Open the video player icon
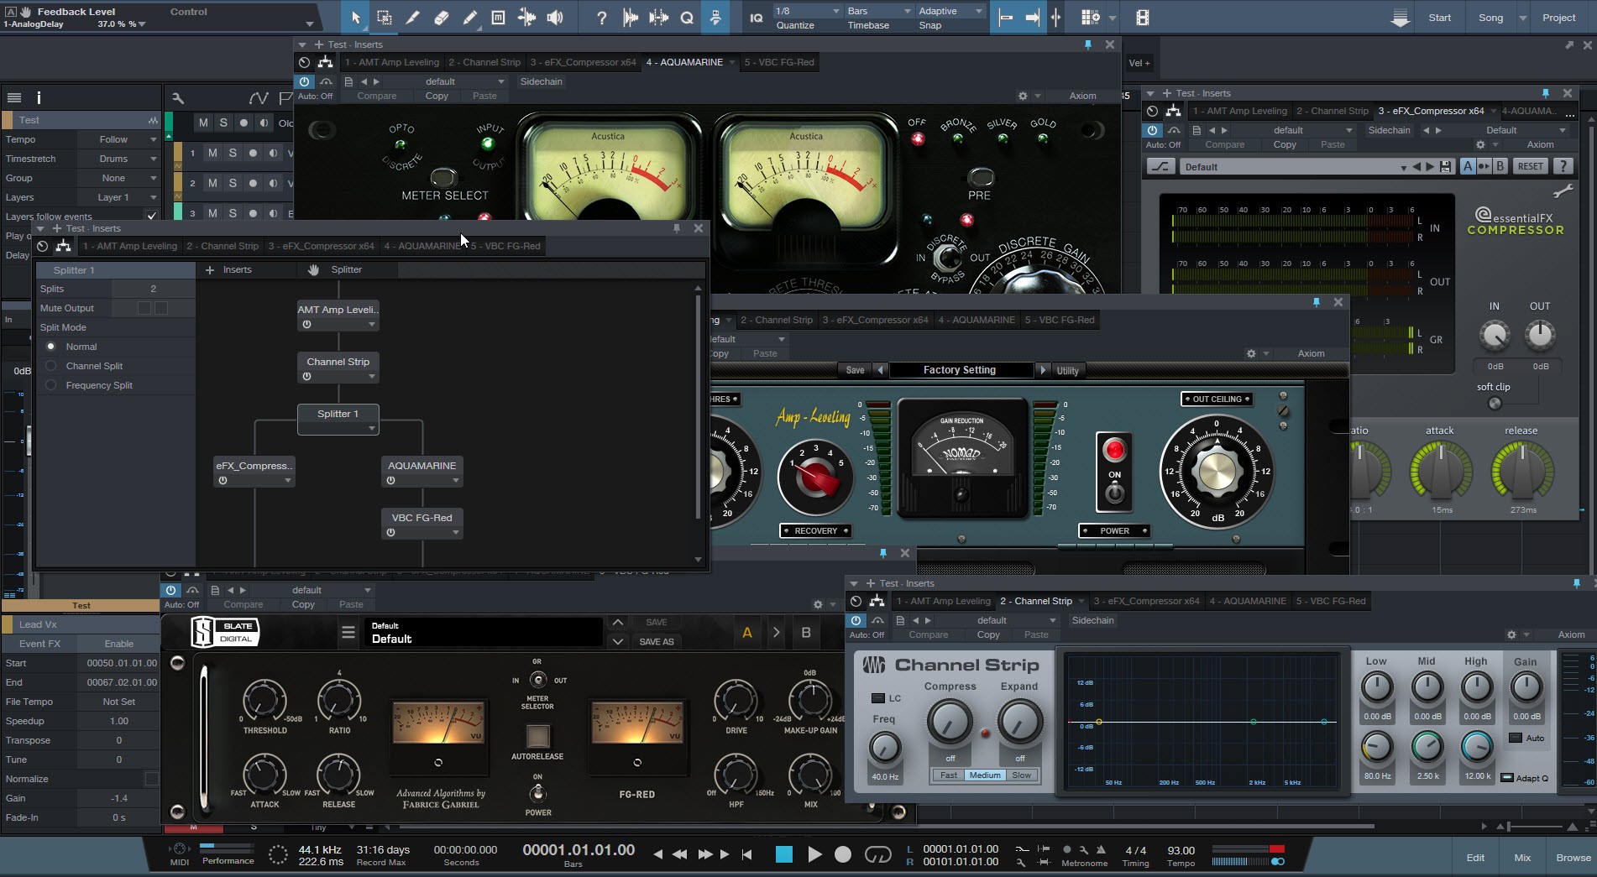Image resolution: width=1597 pixels, height=877 pixels. click(1140, 17)
